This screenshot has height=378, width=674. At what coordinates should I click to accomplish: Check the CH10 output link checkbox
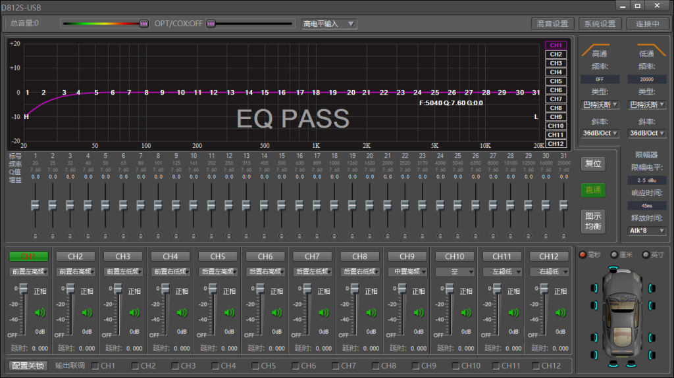(x=455, y=366)
